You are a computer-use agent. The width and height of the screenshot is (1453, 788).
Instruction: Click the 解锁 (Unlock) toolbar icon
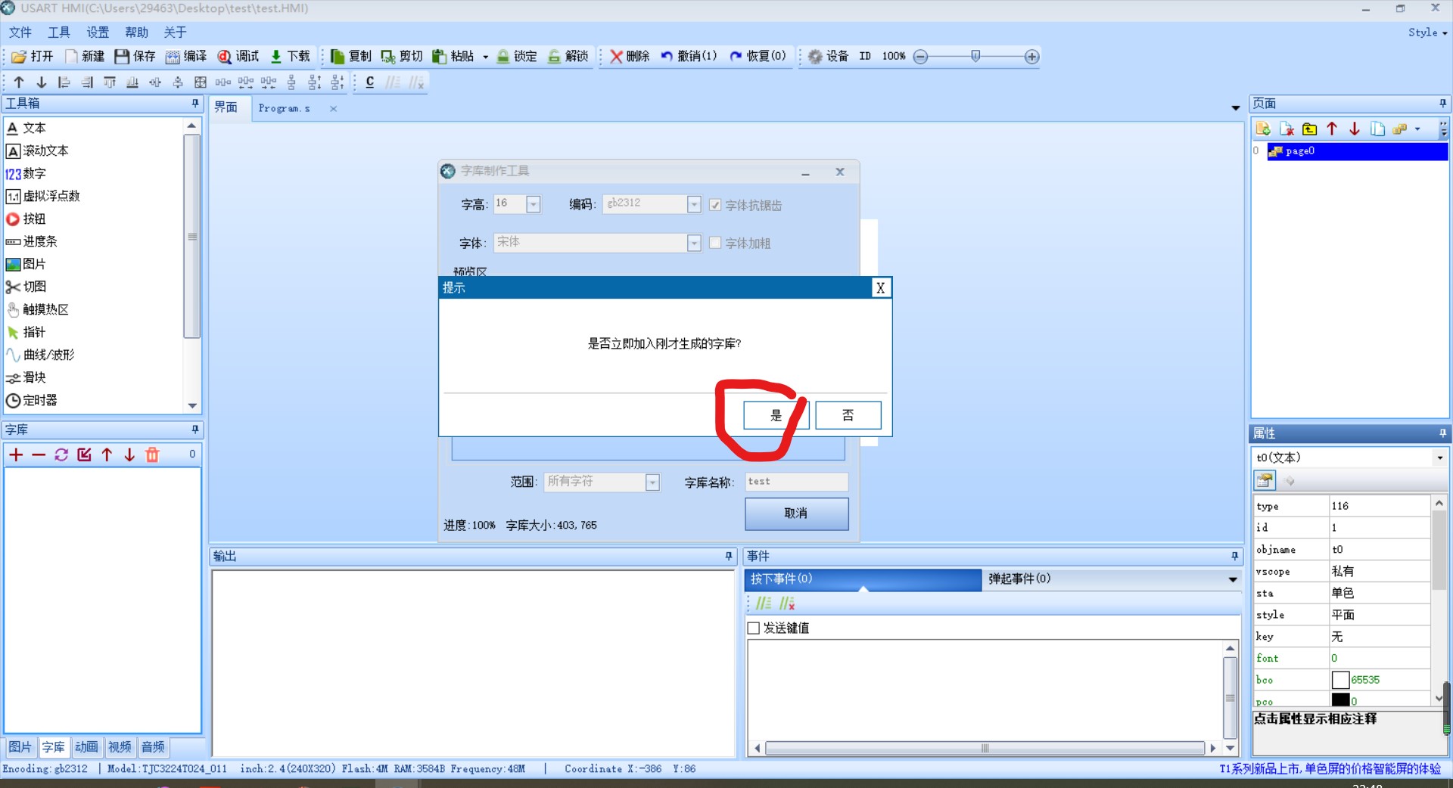click(x=568, y=57)
